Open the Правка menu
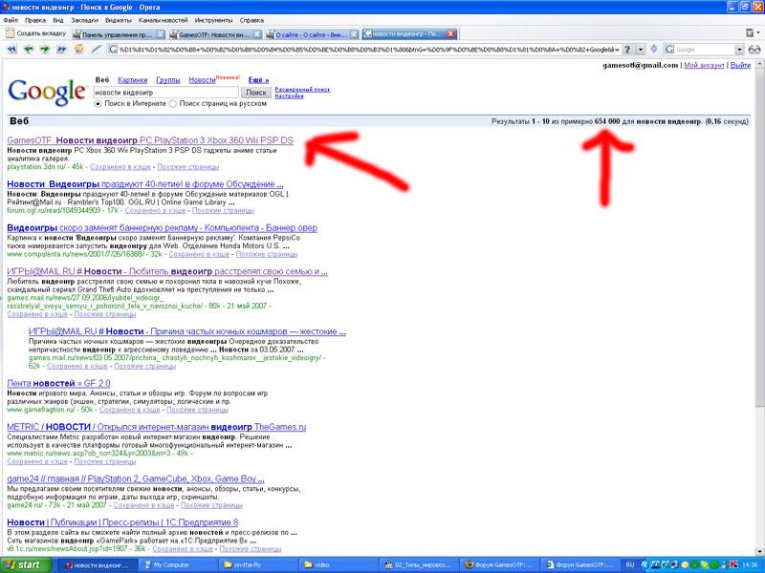 point(35,20)
